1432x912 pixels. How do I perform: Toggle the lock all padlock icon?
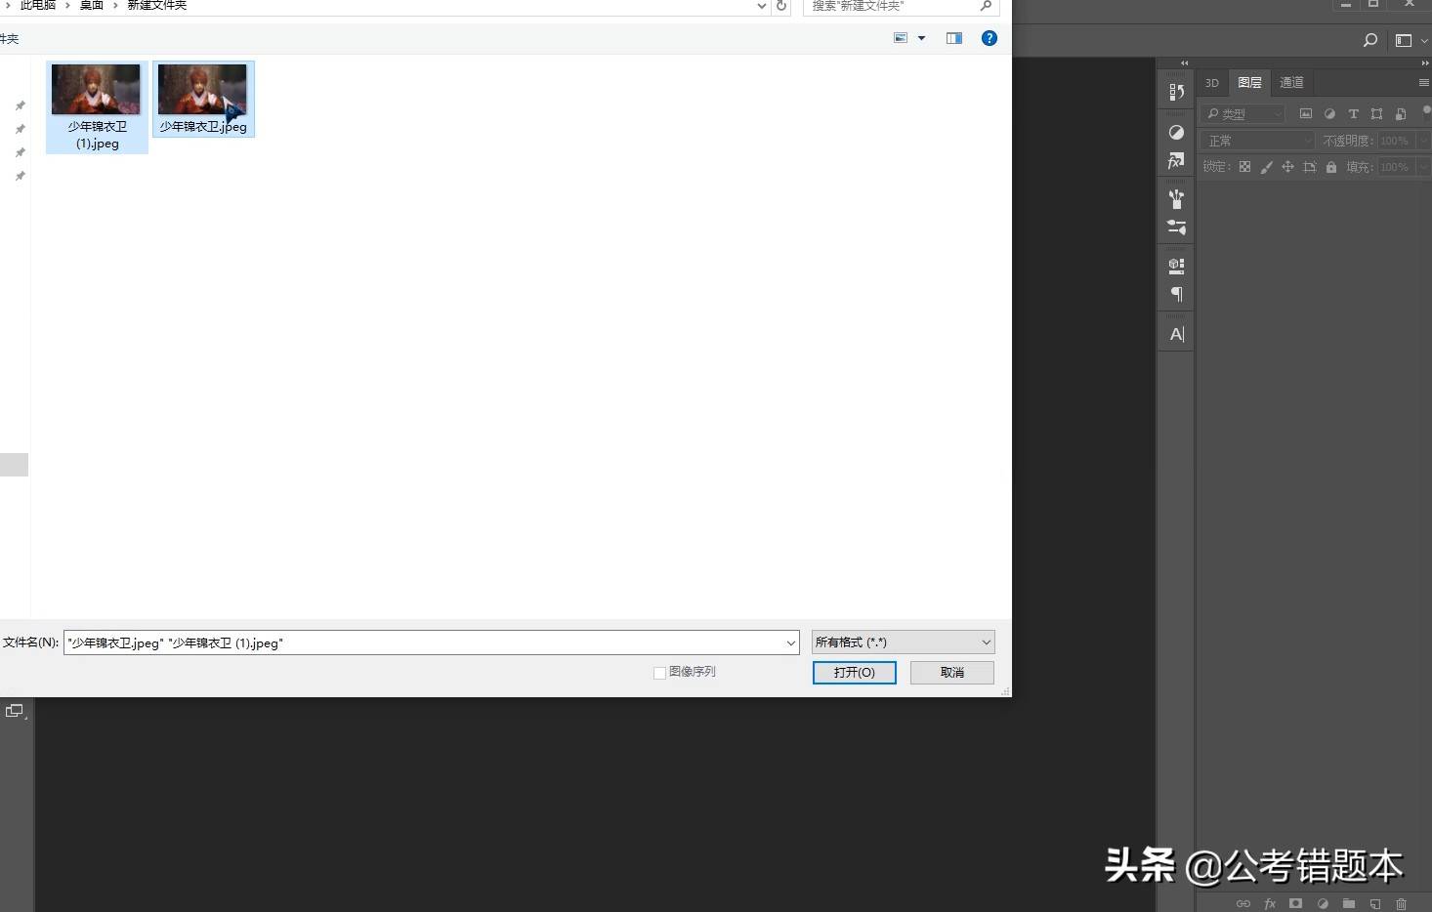click(x=1330, y=167)
